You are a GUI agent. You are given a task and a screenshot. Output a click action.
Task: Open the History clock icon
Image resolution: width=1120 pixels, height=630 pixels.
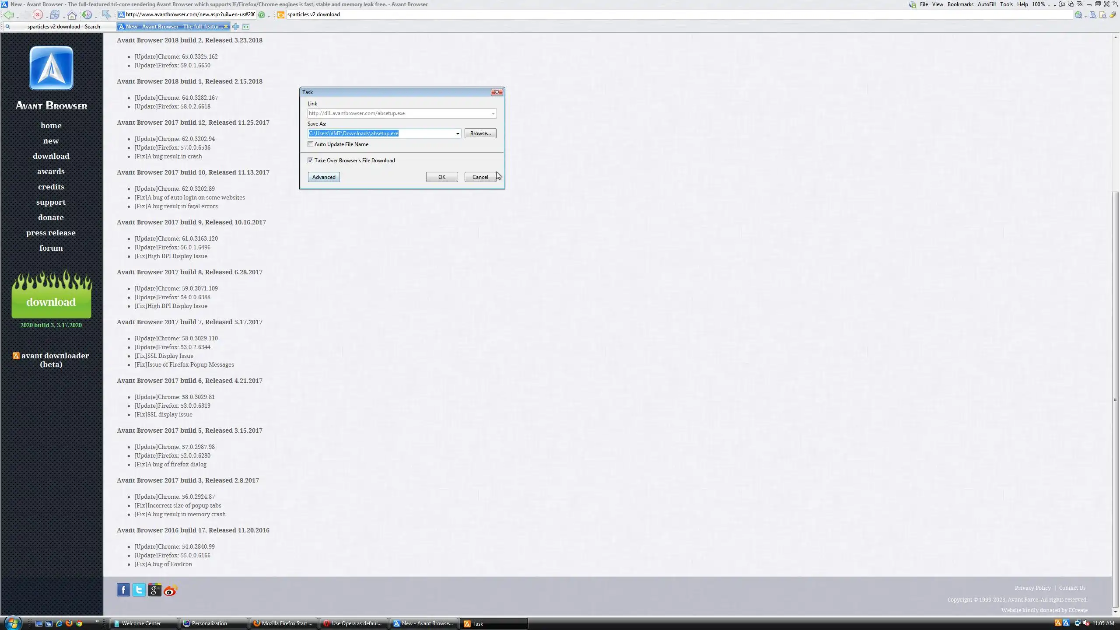tap(87, 15)
